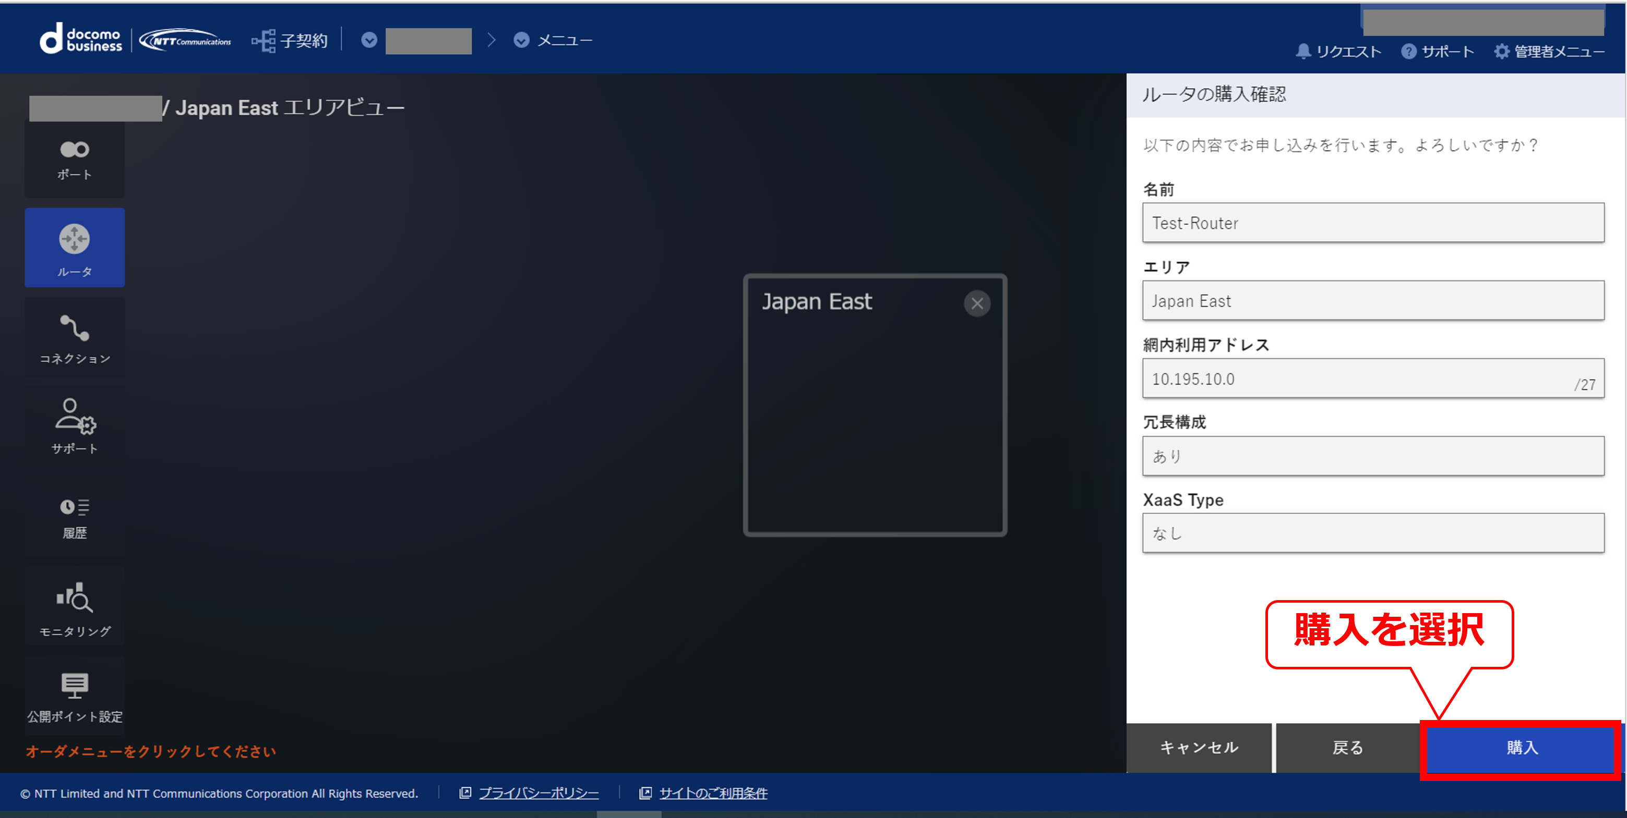Click the breadcrumb arrow chevron
The width and height of the screenshot is (1627, 818).
(492, 40)
